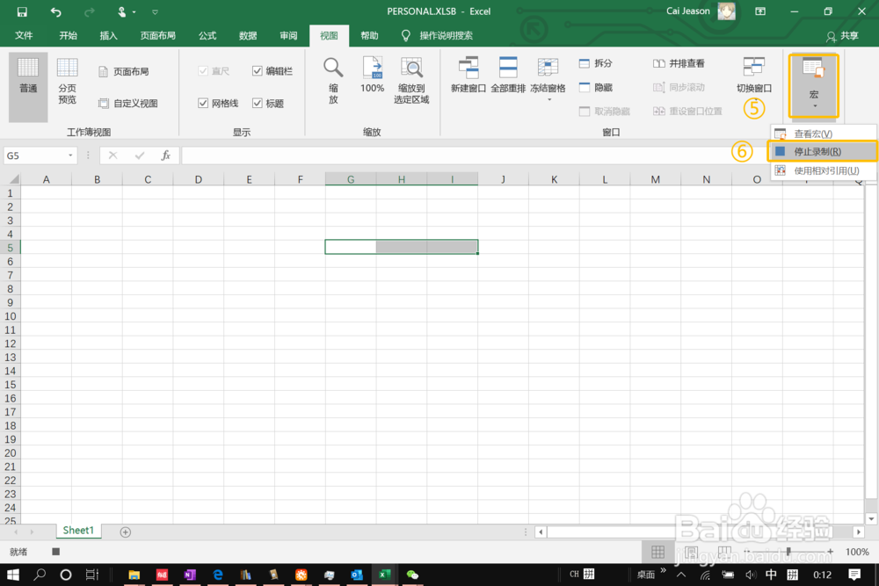
Task: Select row header 10
Action: [10, 316]
